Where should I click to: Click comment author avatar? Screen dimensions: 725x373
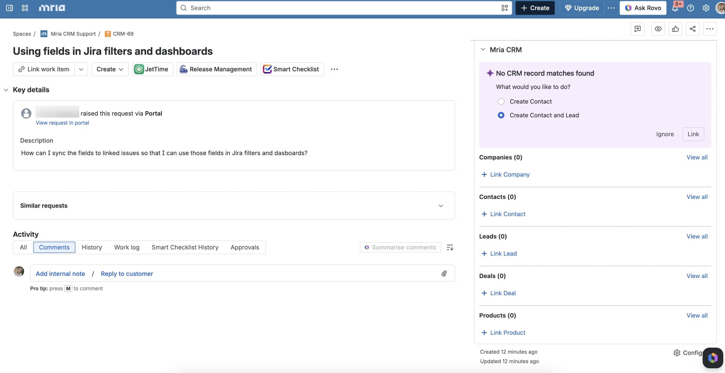[x=19, y=271]
